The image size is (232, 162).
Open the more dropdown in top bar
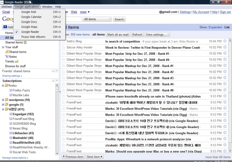click(85, 12)
